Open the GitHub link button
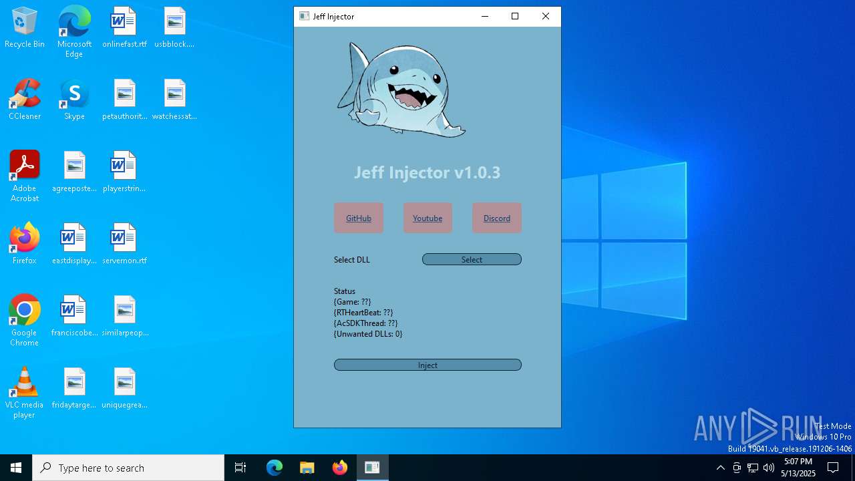 click(359, 218)
